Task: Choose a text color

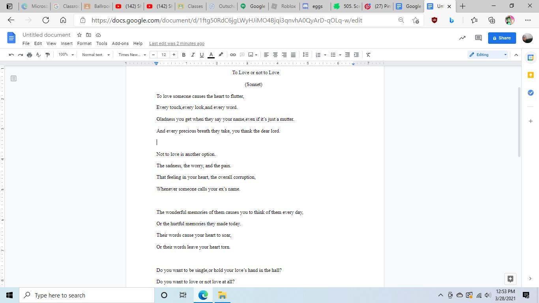Action: 211,55
